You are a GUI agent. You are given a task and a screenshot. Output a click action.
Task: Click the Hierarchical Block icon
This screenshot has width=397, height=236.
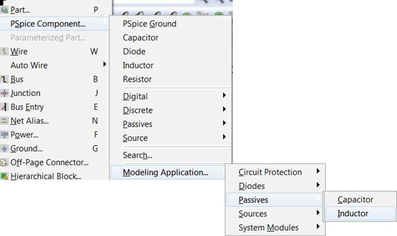tap(4, 176)
